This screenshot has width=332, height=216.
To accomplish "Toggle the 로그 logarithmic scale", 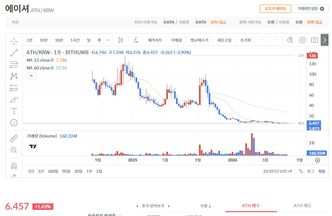I will coord(311,171).
